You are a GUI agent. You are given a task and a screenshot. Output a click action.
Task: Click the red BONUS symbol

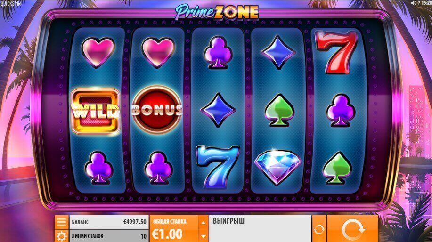[157, 109]
